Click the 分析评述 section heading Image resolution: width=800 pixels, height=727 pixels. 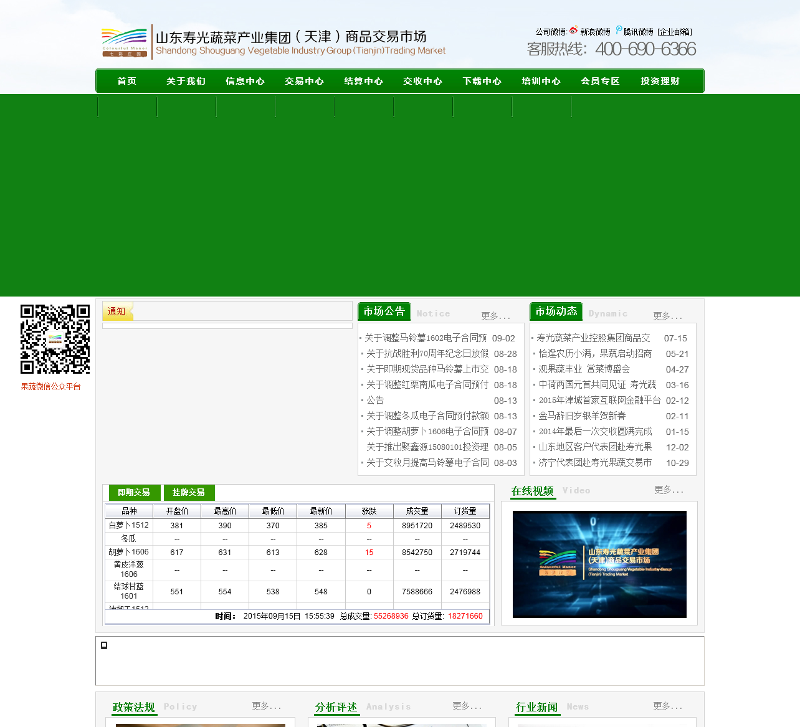click(336, 708)
